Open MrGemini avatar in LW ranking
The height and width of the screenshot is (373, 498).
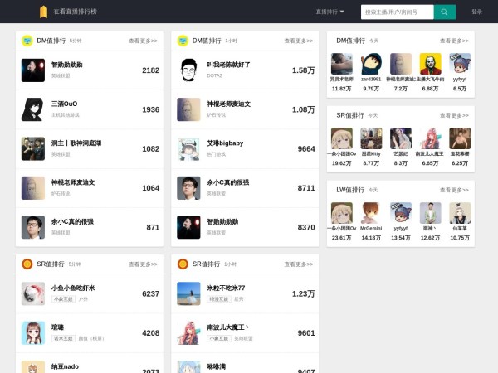pyautogui.click(x=371, y=214)
